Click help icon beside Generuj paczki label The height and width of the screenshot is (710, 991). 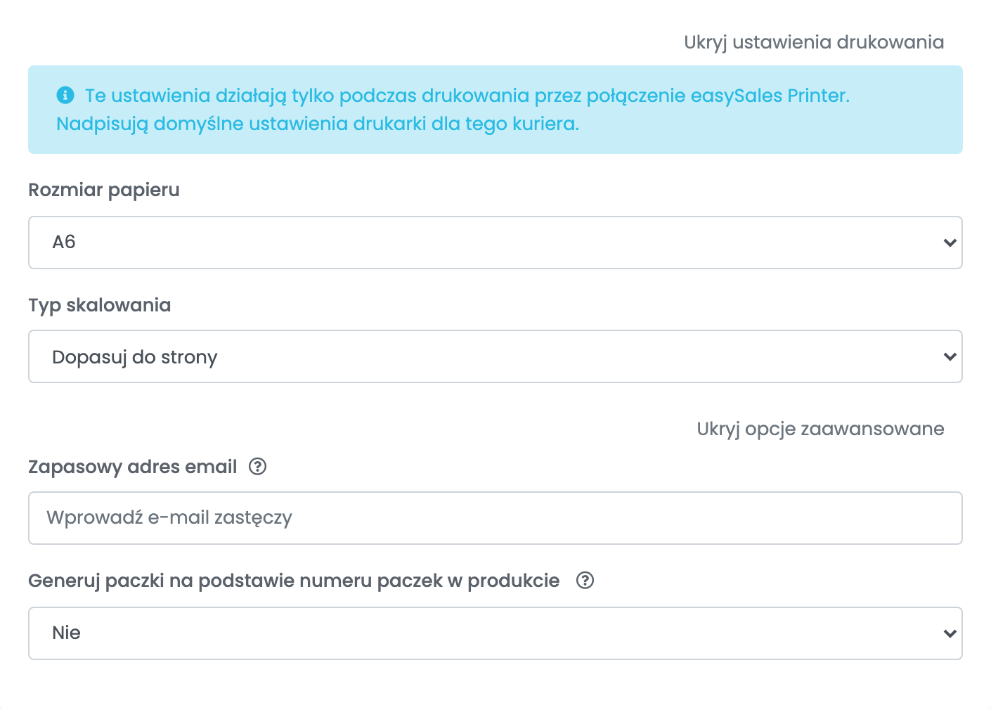(585, 581)
